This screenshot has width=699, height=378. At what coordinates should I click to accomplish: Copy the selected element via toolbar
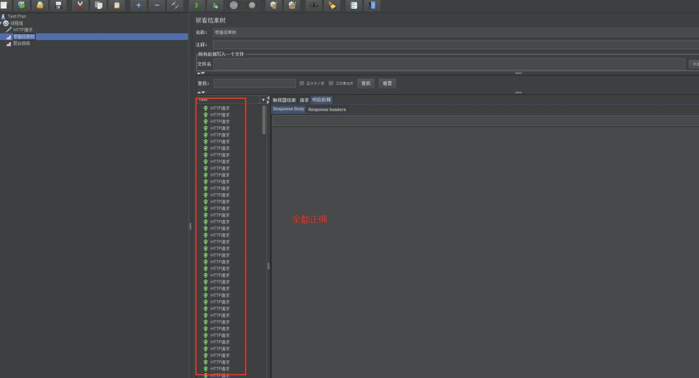click(99, 5)
